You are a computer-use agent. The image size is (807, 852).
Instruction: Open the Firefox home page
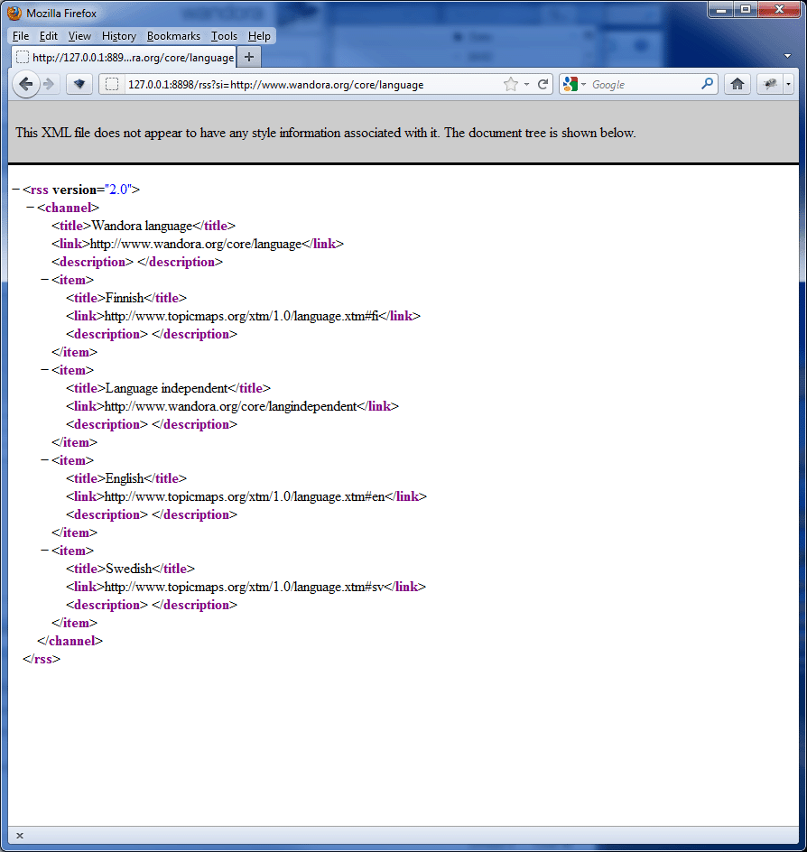[737, 84]
